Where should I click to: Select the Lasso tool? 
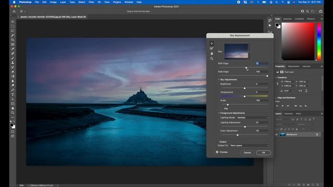coord(12,31)
